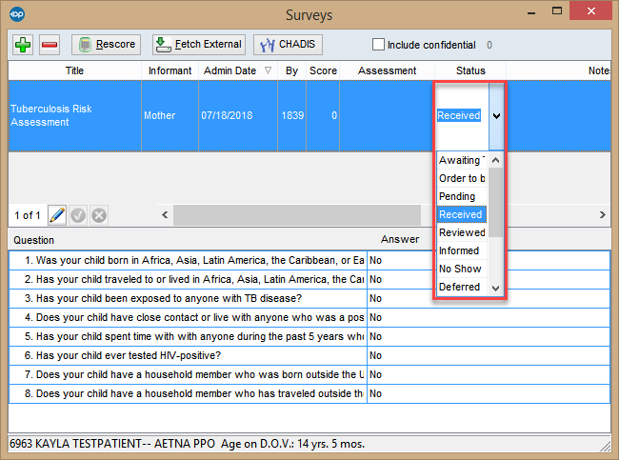Sort by the Informant column header
This screenshot has height=460, width=619.
pos(170,70)
